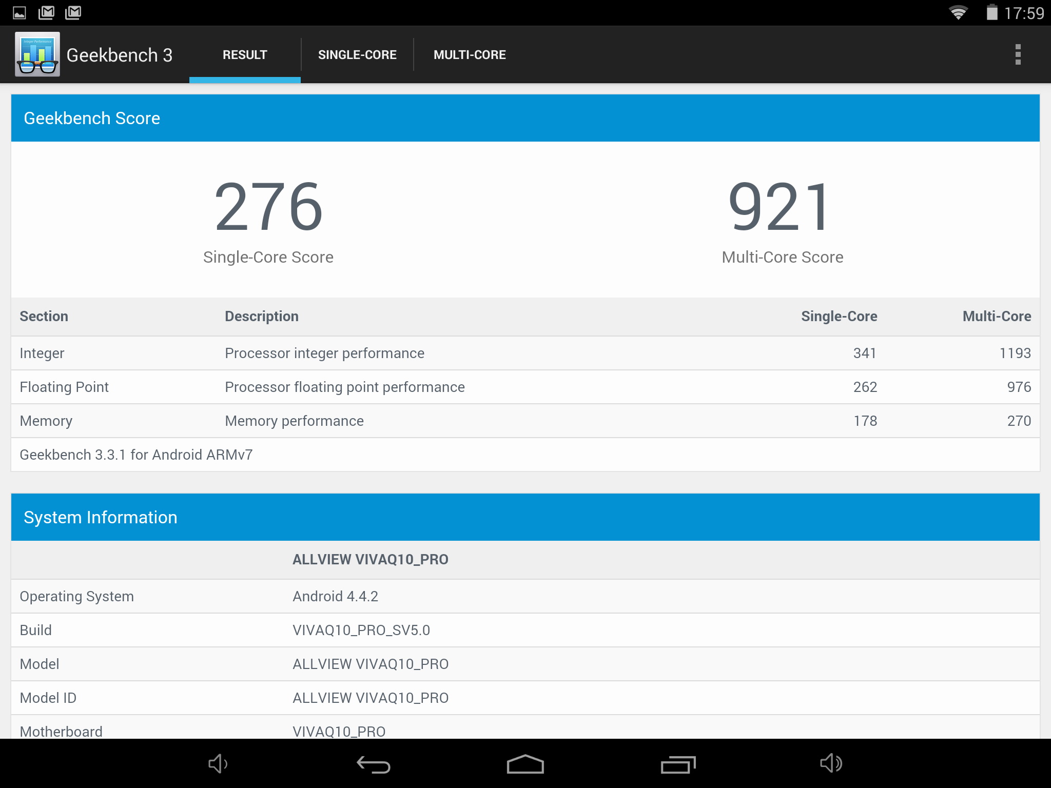The height and width of the screenshot is (788, 1051).
Task: Select the Integer row label
Action: point(42,353)
